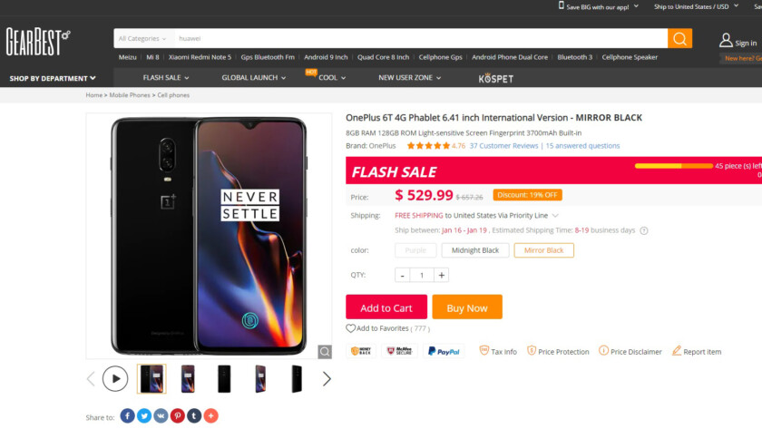The height and width of the screenshot is (429, 762).
Task: Click the orange search magnifier button
Action: click(679, 38)
